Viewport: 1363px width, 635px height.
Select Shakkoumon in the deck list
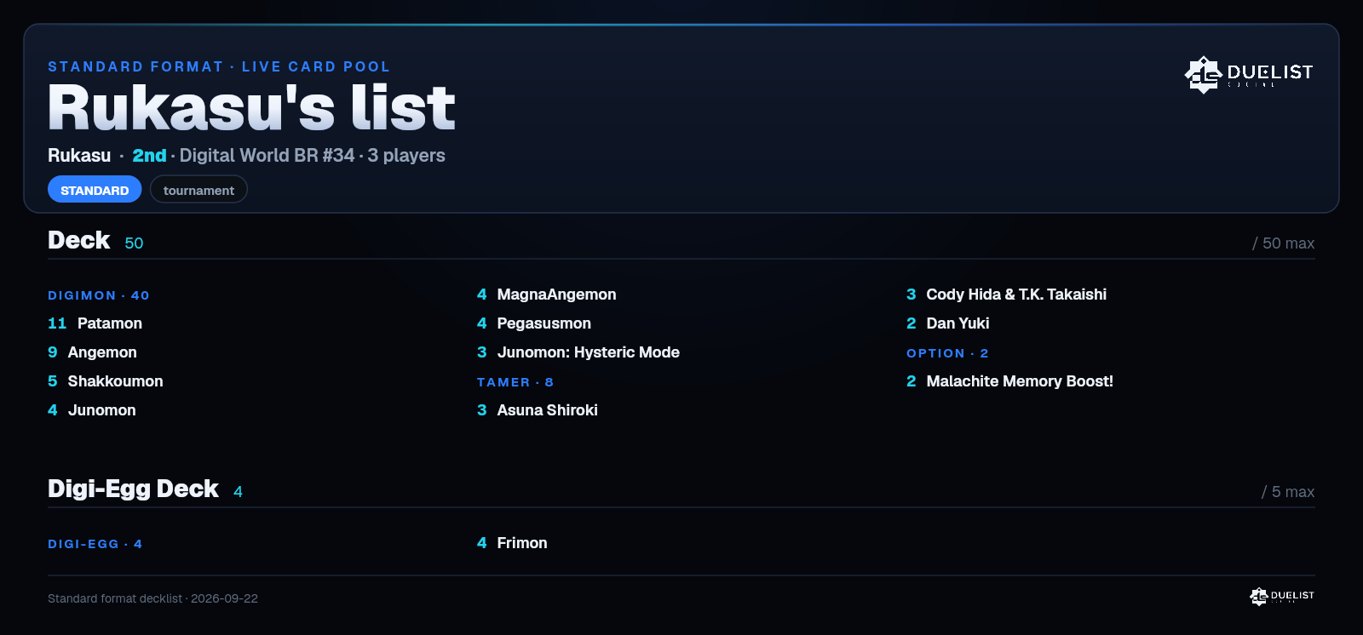click(106, 381)
